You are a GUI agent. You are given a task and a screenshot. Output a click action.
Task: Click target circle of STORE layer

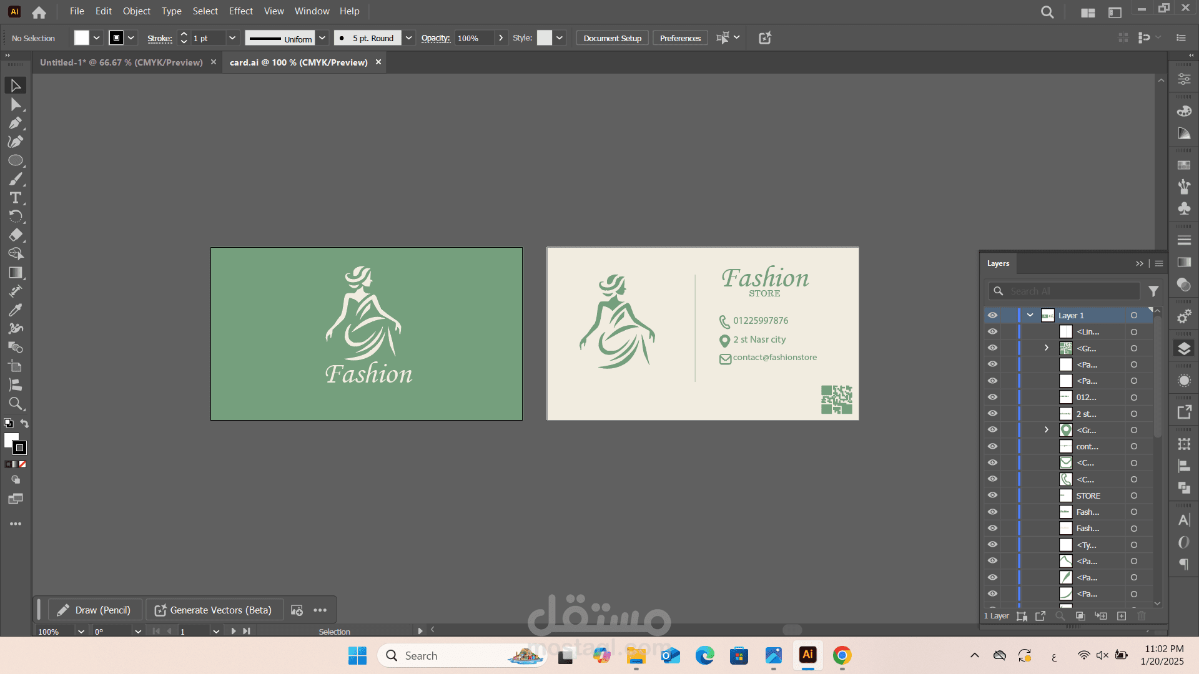pos(1133,496)
